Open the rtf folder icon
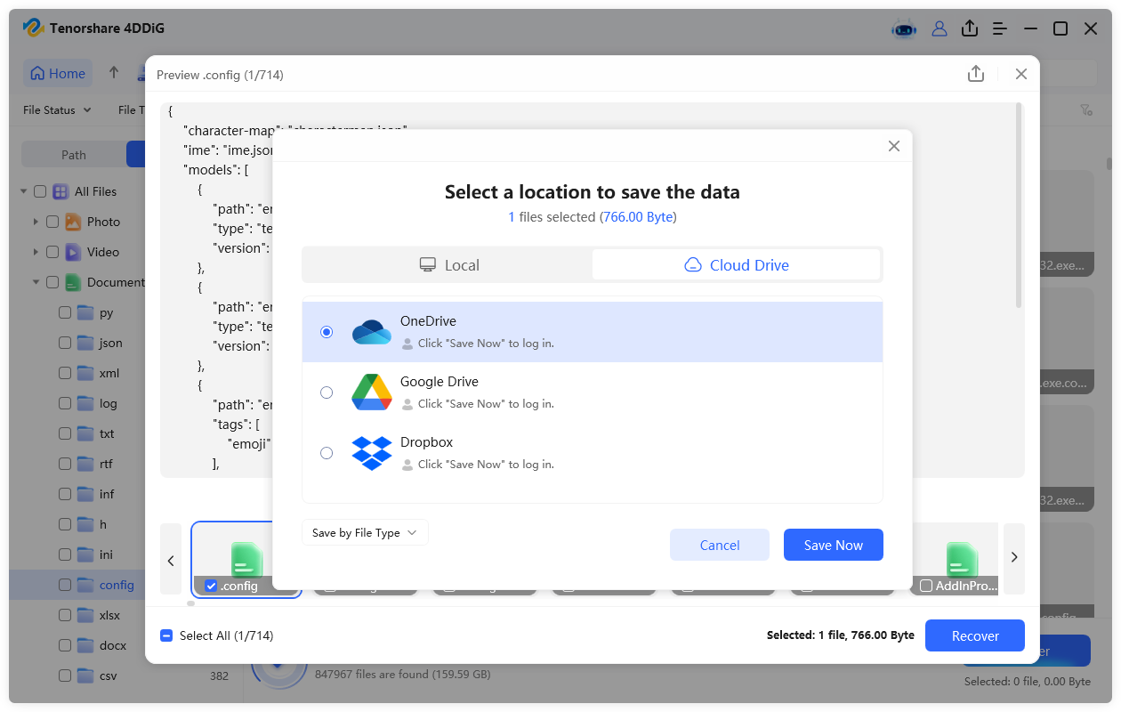The width and height of the screenshot is (1121, 712). pyautogui.click(x=85, y=464)
